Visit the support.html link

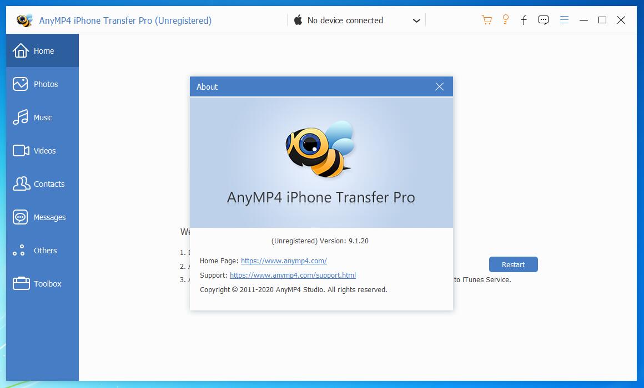[293, 275]
